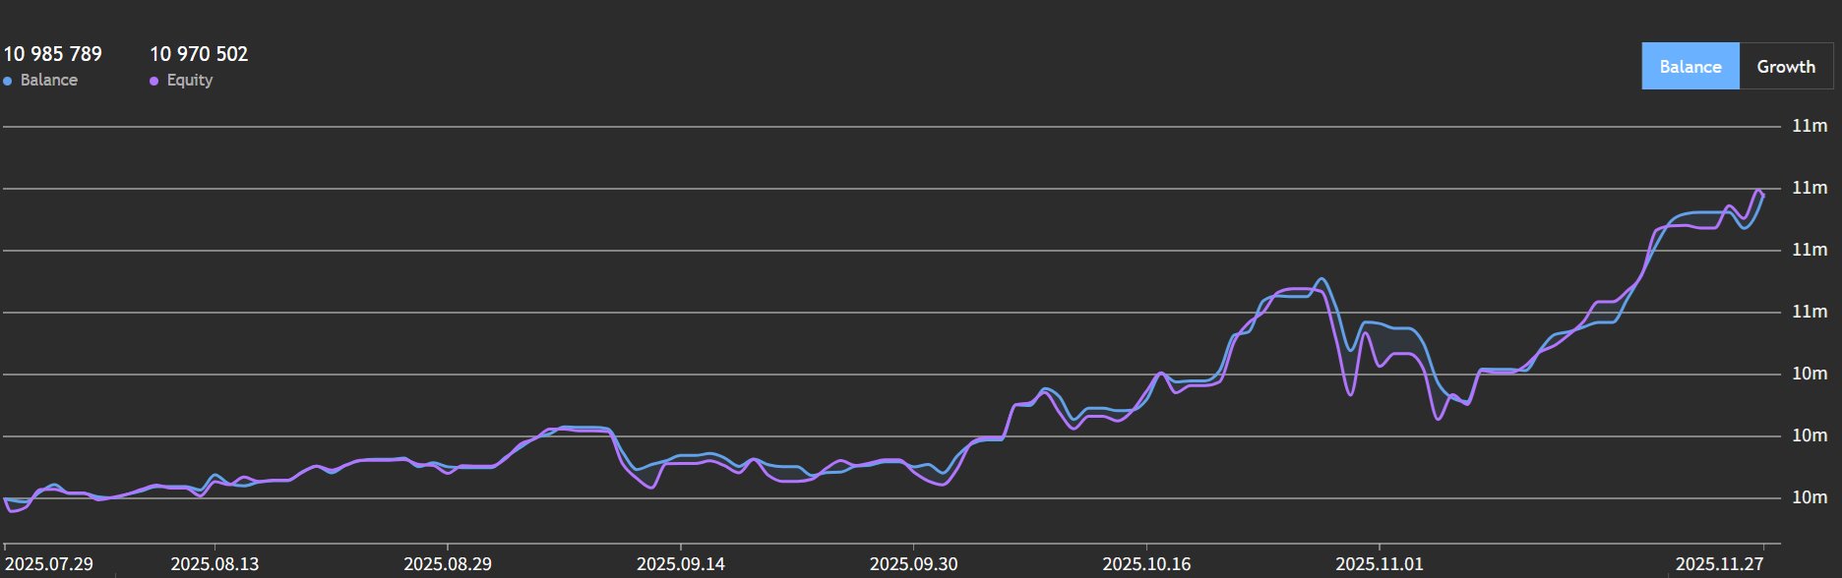The image size is (1842, 578).
Task: Pick the 2025.10.16 date tick
Action: [1146, 564]
